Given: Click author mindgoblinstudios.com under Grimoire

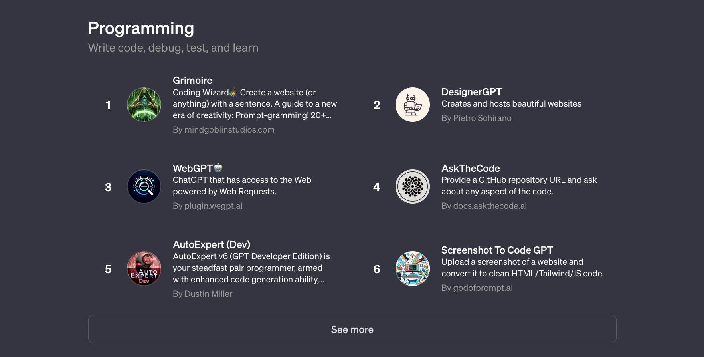Looking at the screenshot, I should click(223, 130).
